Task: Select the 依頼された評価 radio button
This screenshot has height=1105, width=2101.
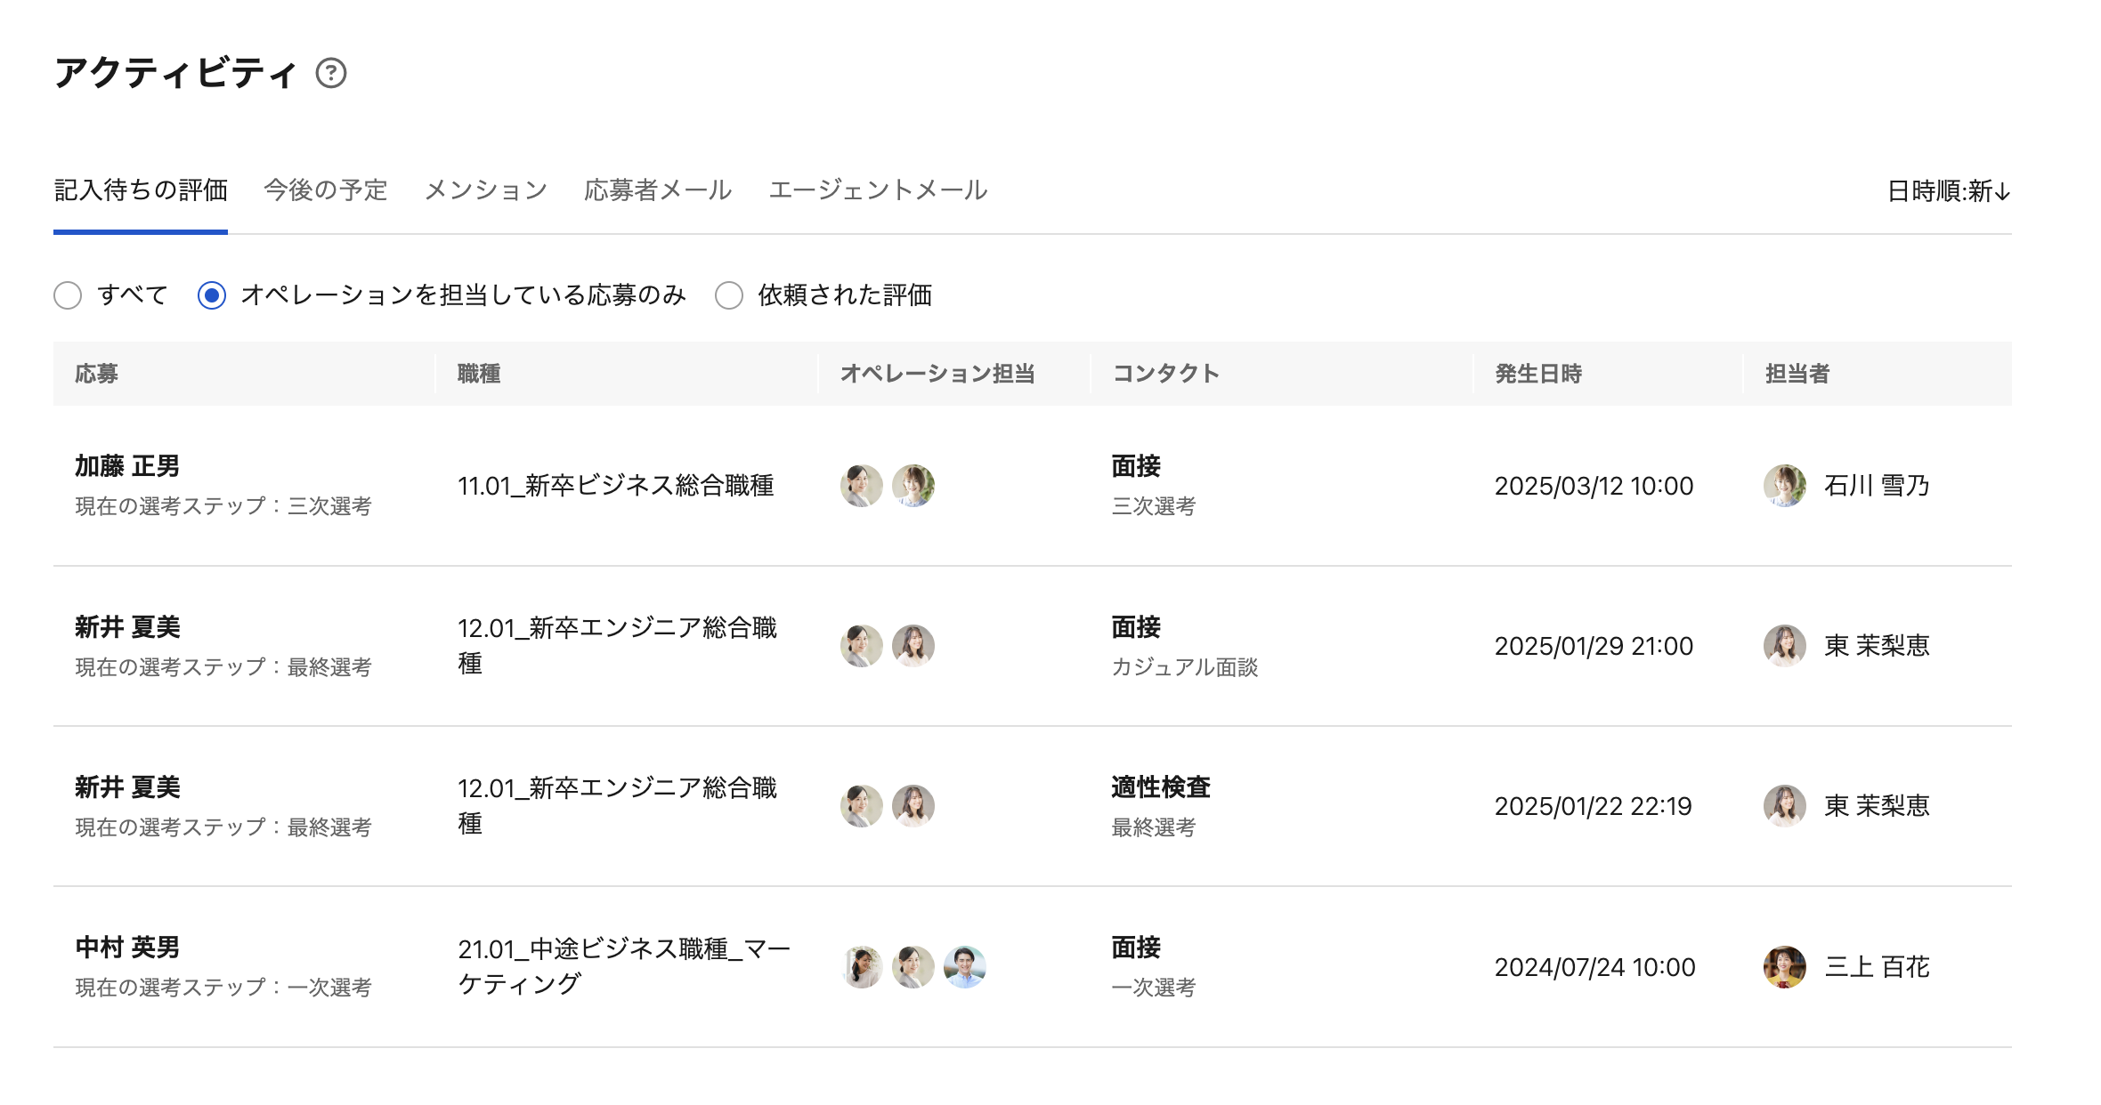Action: point(729,295)
